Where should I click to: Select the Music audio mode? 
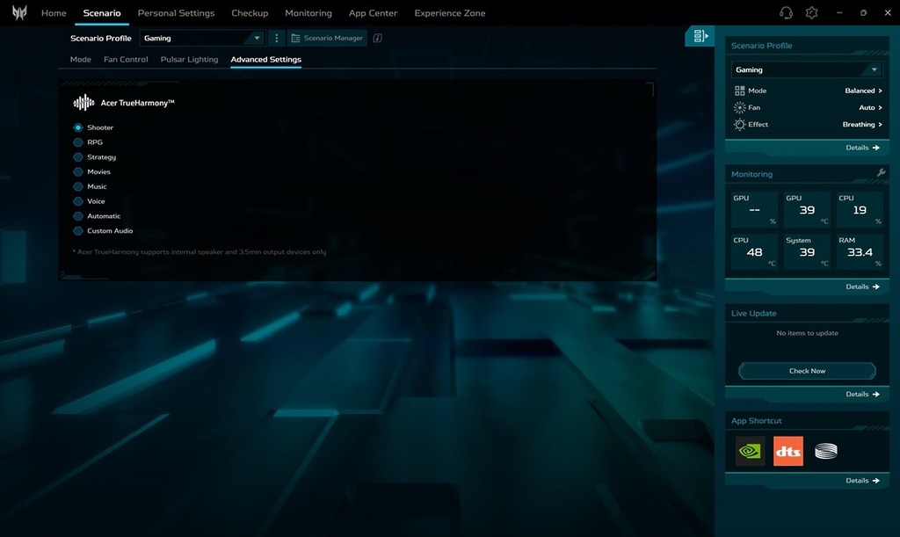pos(91,186)
